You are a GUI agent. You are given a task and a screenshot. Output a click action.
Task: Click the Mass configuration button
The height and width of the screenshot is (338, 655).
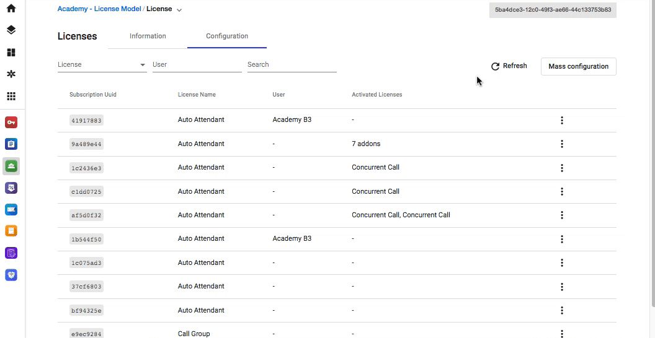578,67
